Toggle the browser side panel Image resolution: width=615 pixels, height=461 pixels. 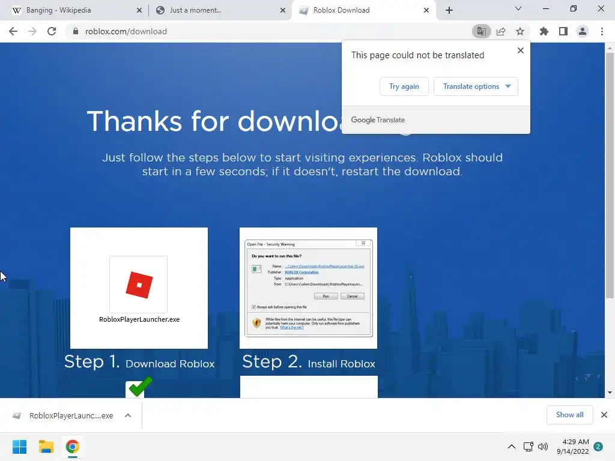(563, 31)
